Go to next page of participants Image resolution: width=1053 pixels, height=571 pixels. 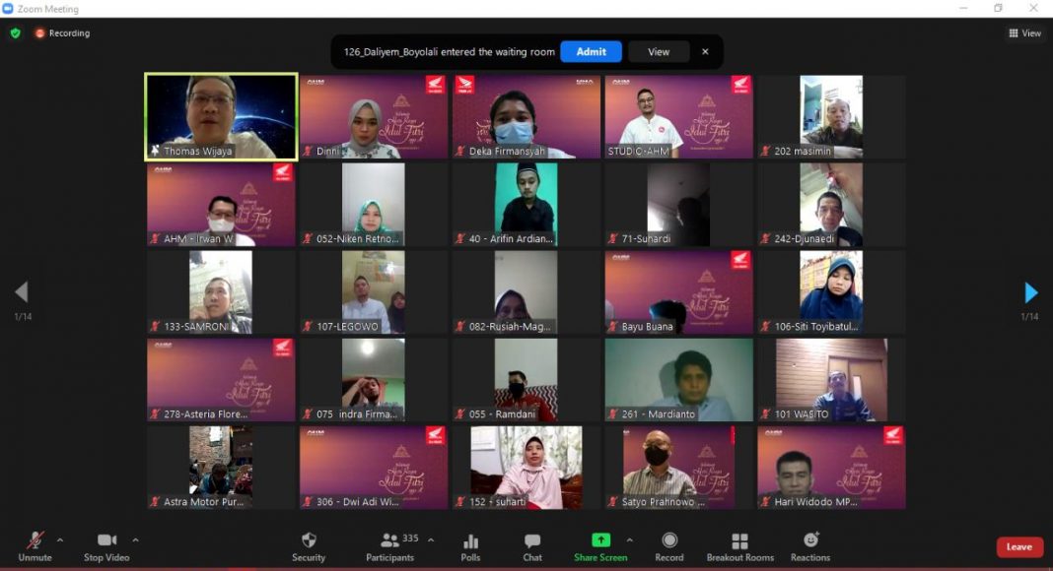[x=1030, y=292]
